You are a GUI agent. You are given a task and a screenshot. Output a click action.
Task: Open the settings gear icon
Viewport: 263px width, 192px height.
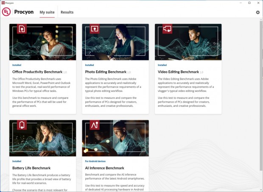257,12
